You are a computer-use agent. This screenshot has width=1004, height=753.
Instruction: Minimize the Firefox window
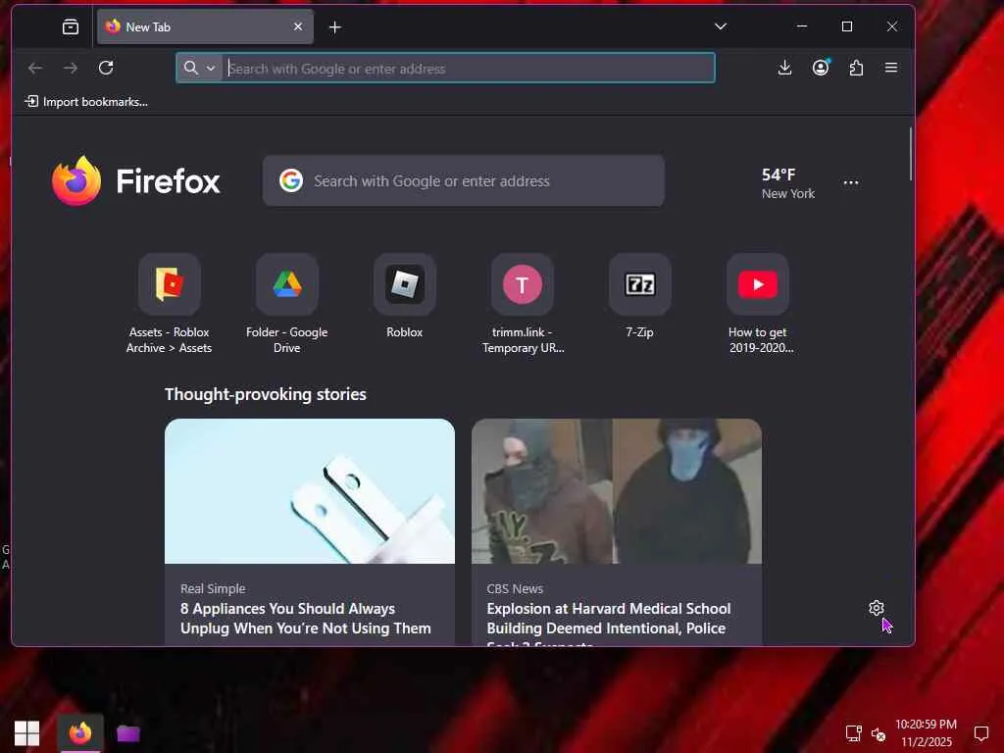click(x=802, y=26)
